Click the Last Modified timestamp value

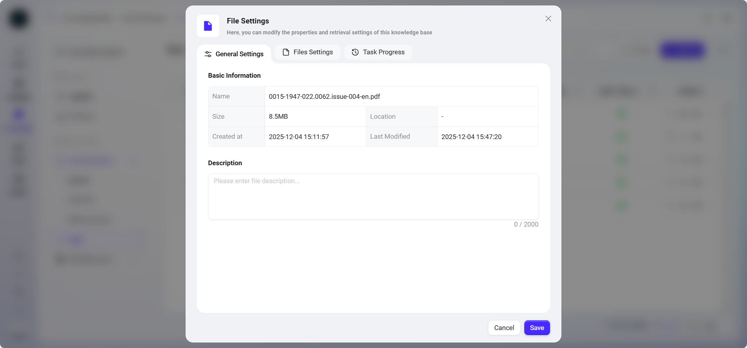coord(471,137)
